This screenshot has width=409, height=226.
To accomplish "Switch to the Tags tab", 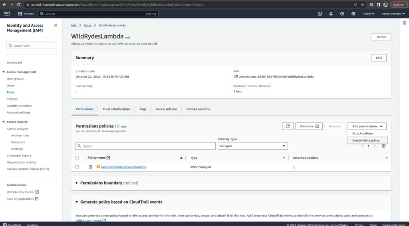I will point(143,109).
